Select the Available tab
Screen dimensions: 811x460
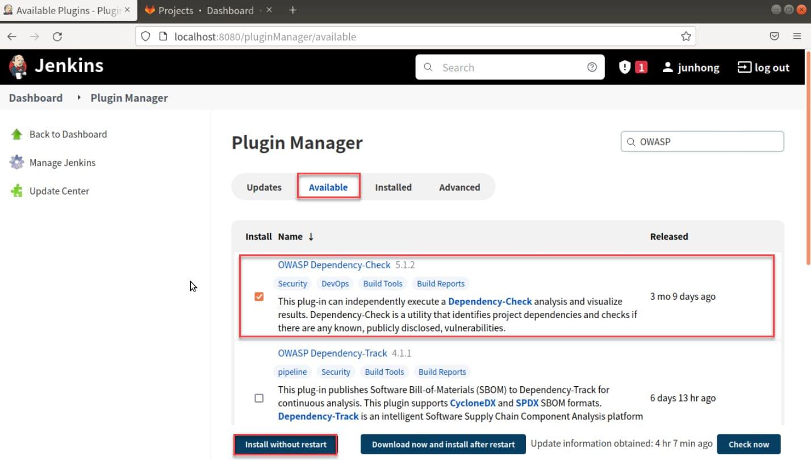point(328,187)
